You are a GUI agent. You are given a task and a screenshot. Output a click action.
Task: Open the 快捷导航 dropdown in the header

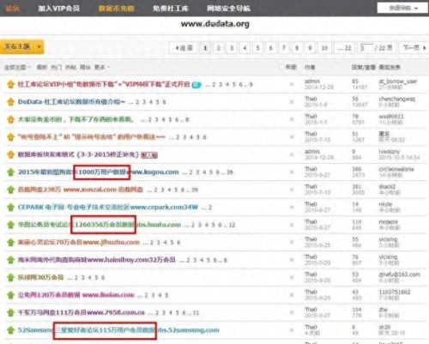402,8
